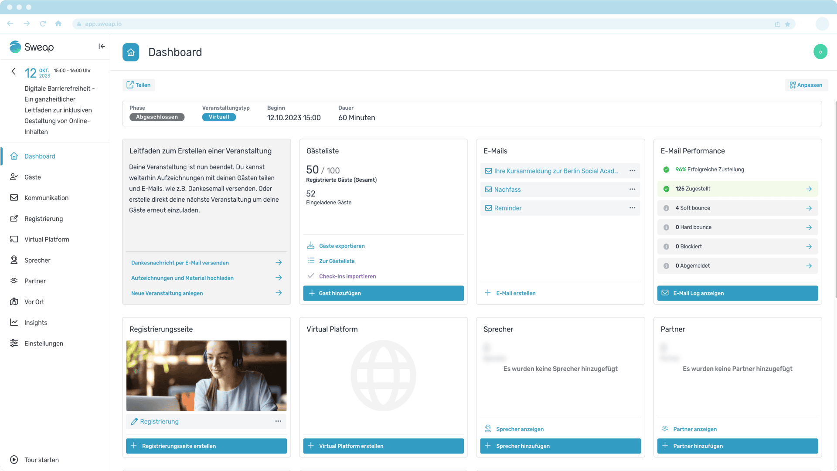Open options menu for the Nachfass email
The image size is (837, 471).
[x=632, y=189]
